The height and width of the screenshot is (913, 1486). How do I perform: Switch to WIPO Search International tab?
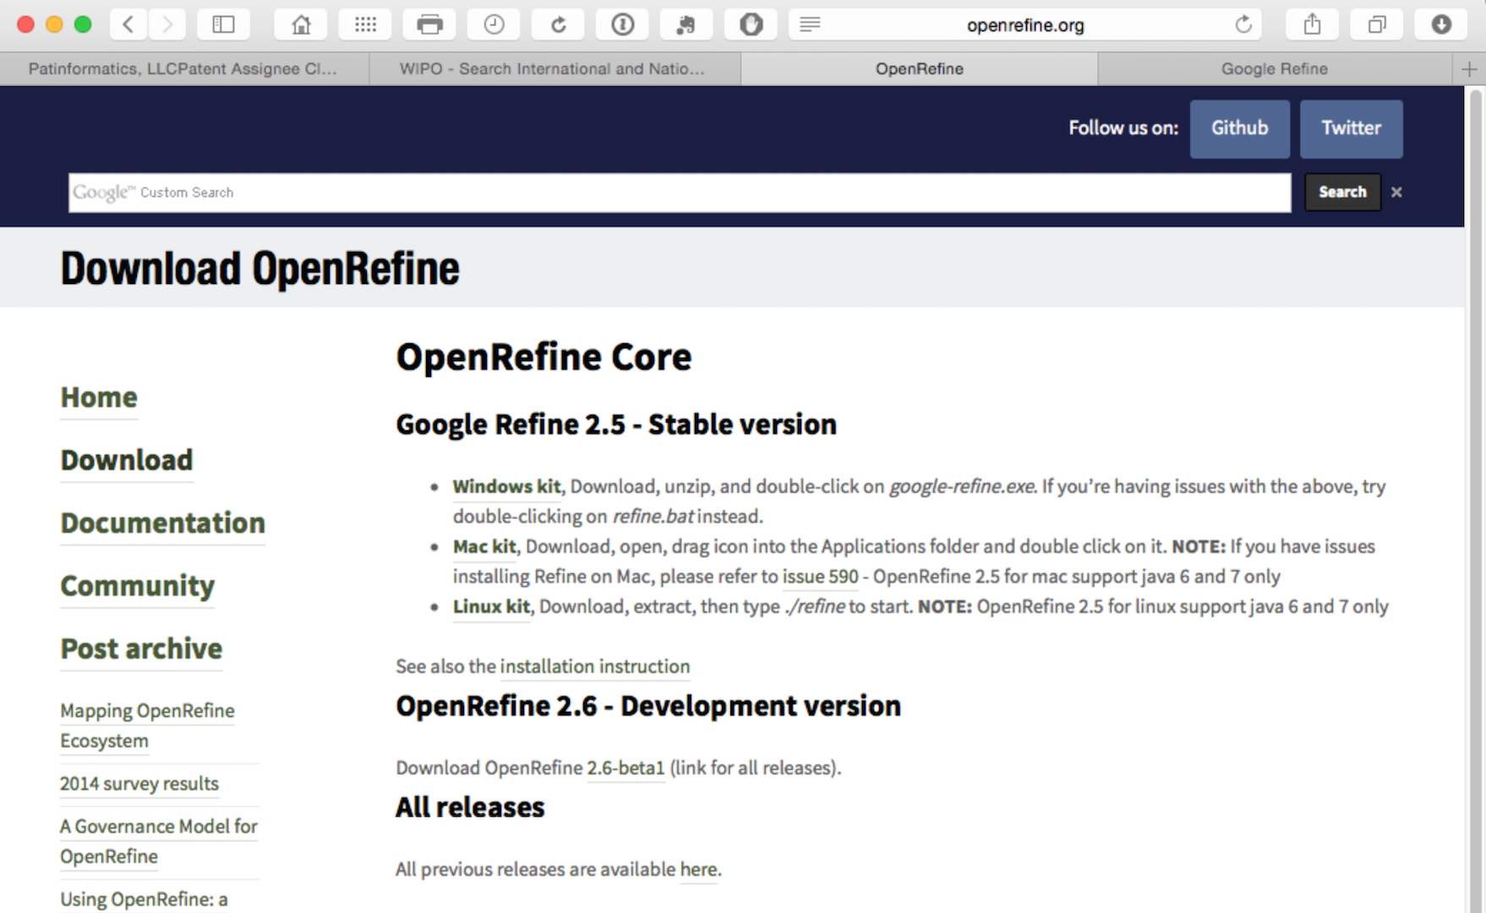[555, 68]
